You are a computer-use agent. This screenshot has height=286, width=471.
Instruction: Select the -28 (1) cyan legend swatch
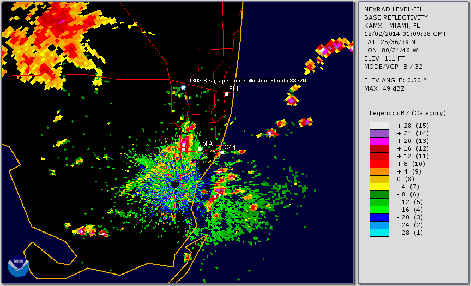click(x=379, y=233)
